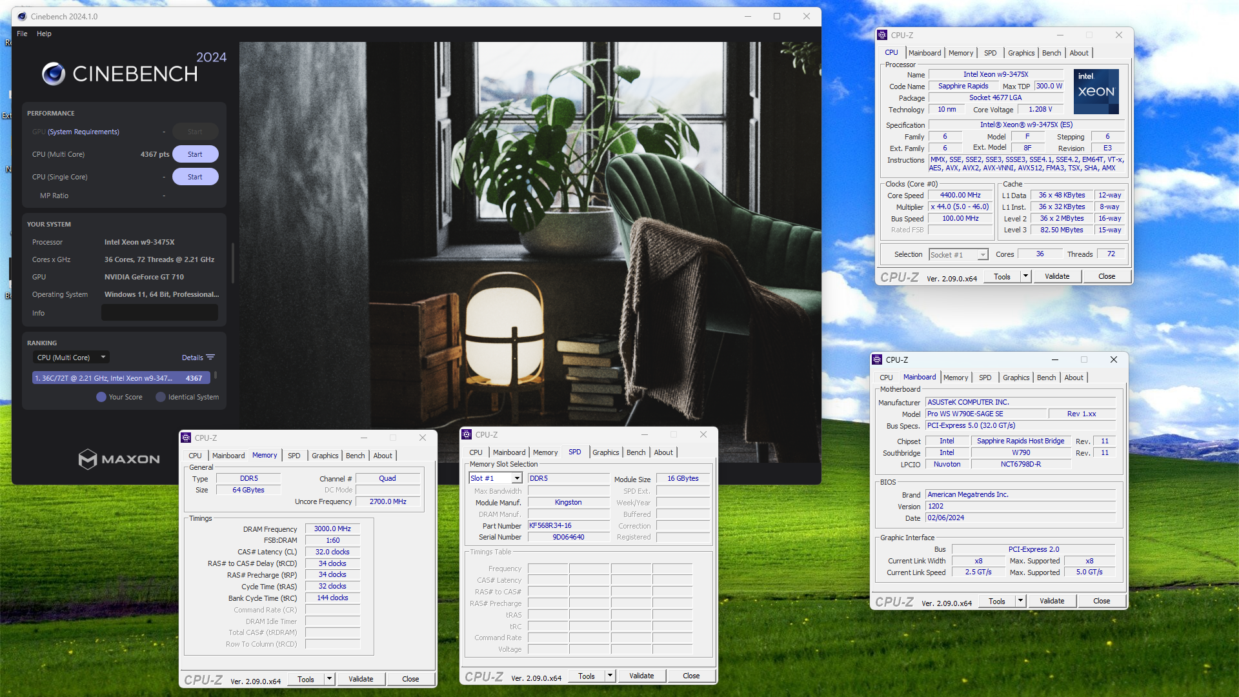Click the Ranking list scrollbar
Image resolution: width=1239 pixels, height=697 pixels.
coord(216,375)
